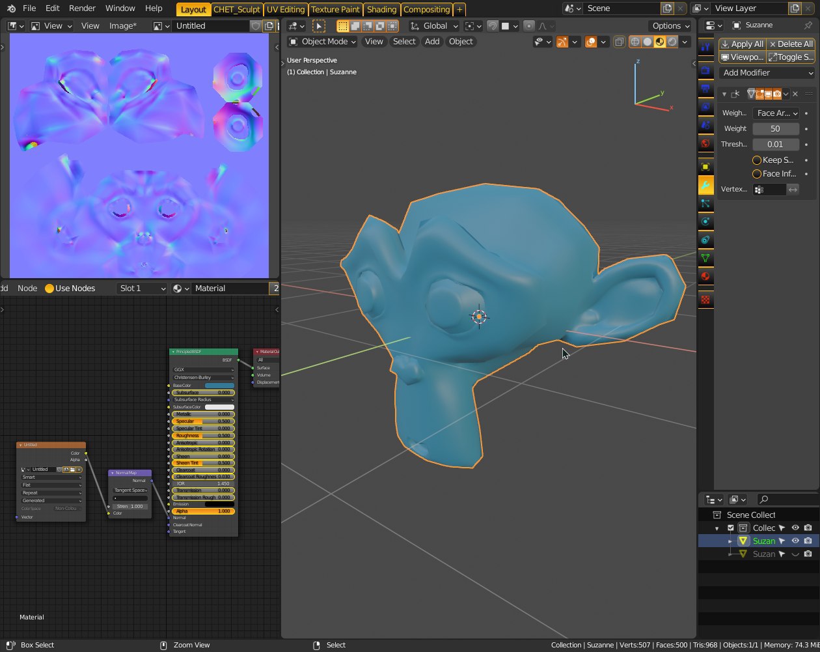Screen dimensions: 820x652
Task: Open the Render menu
Action: (x=82, y=8)
